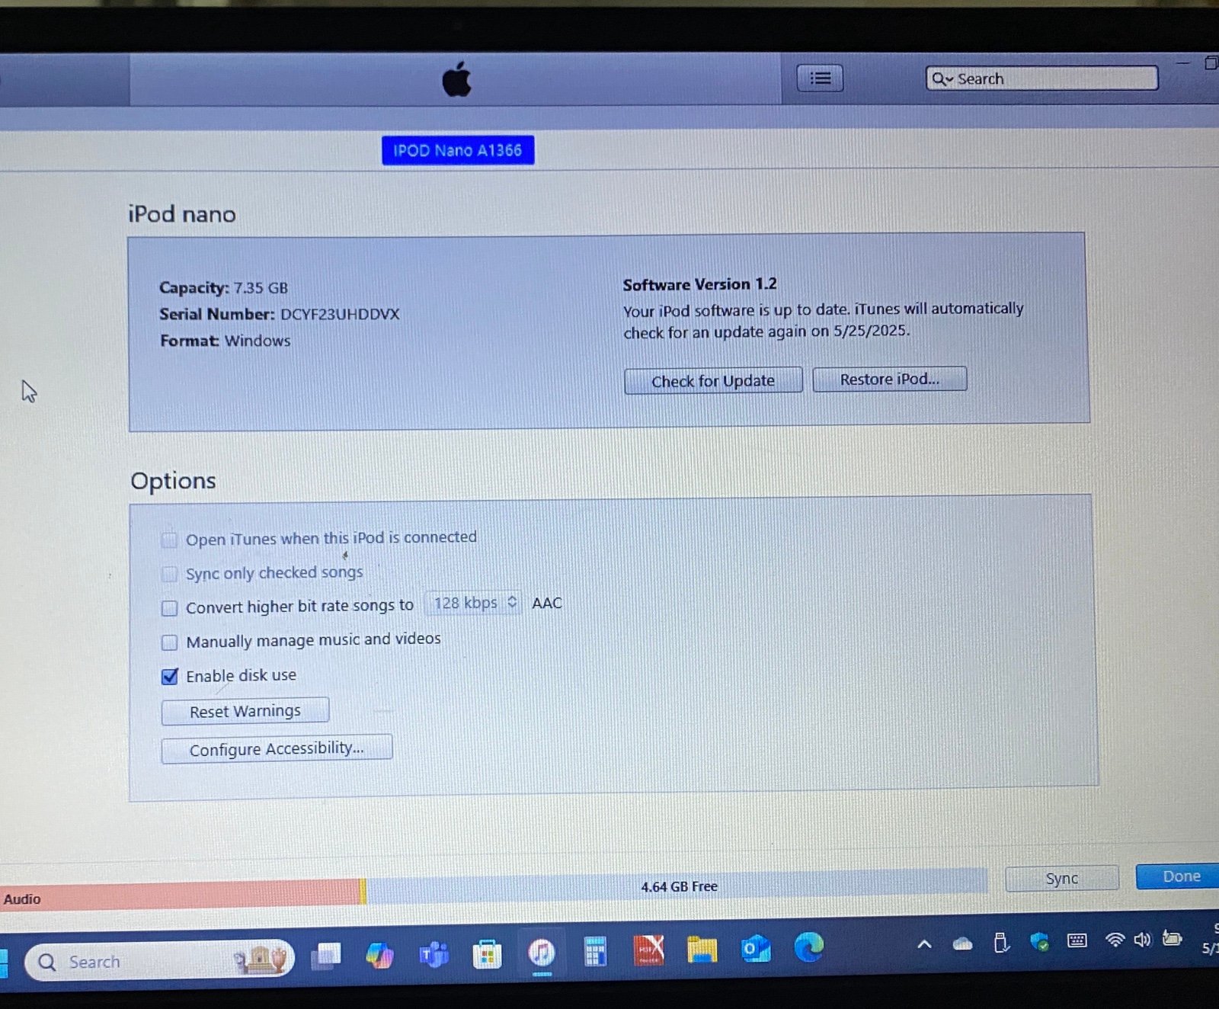Click the Format: Windows text

click(x=225, y=341)
